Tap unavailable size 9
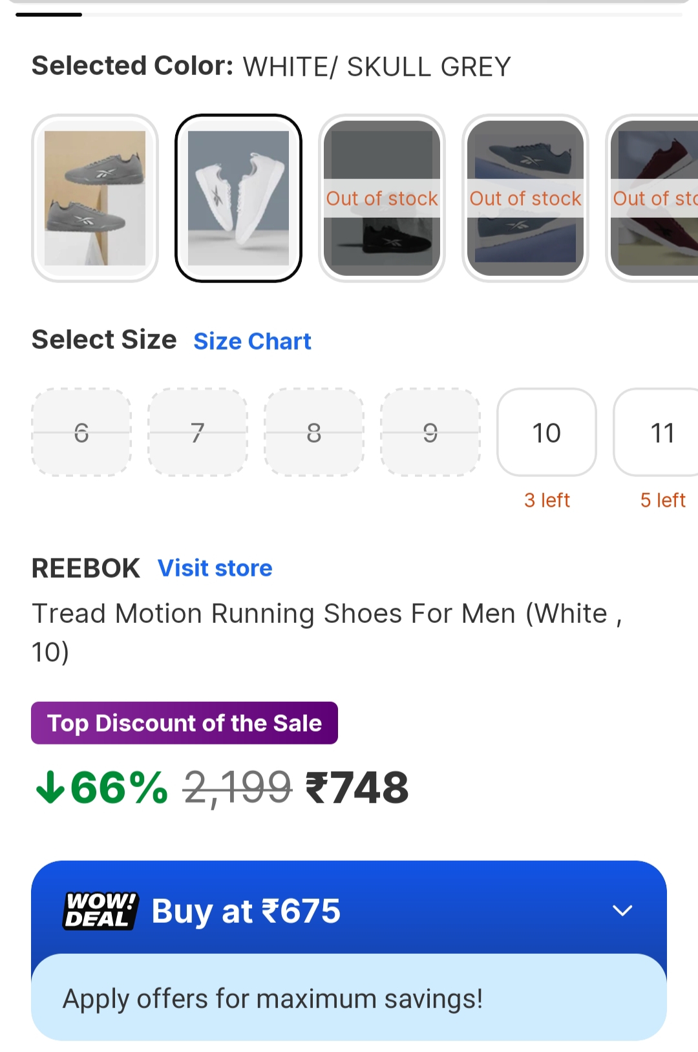Viewport: 698px width, 1052px height. [430, 432]
